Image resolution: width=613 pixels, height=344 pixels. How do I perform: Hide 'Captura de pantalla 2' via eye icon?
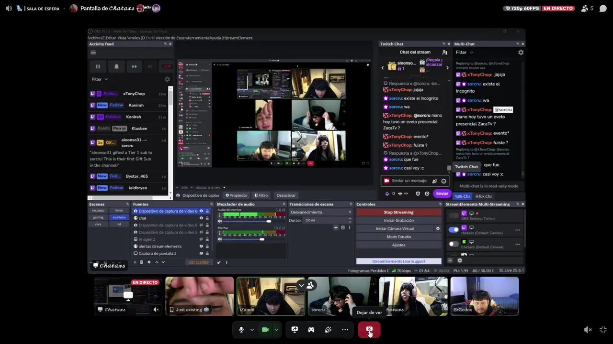(x=201, y=253)
